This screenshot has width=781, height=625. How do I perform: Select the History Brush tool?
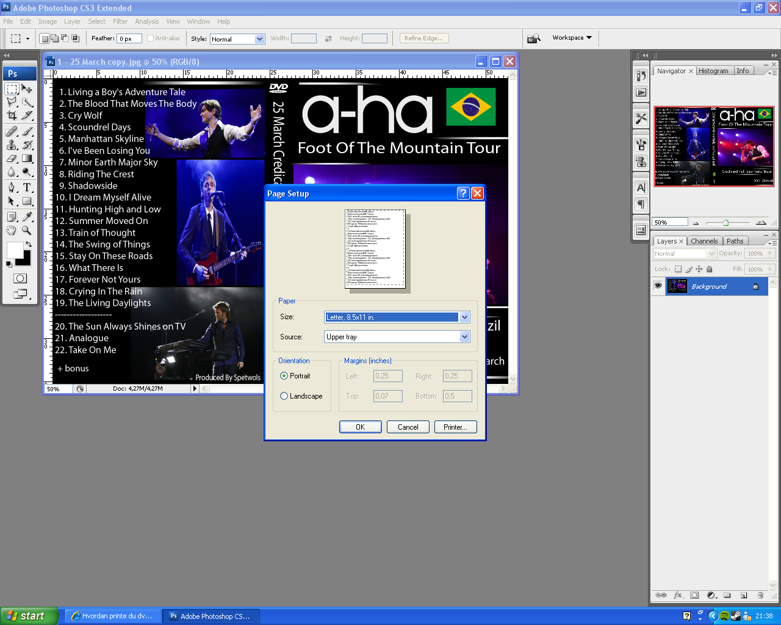coord(27,145)
